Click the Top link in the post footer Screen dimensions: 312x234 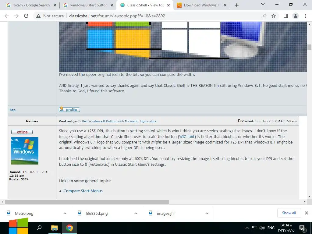12,110
